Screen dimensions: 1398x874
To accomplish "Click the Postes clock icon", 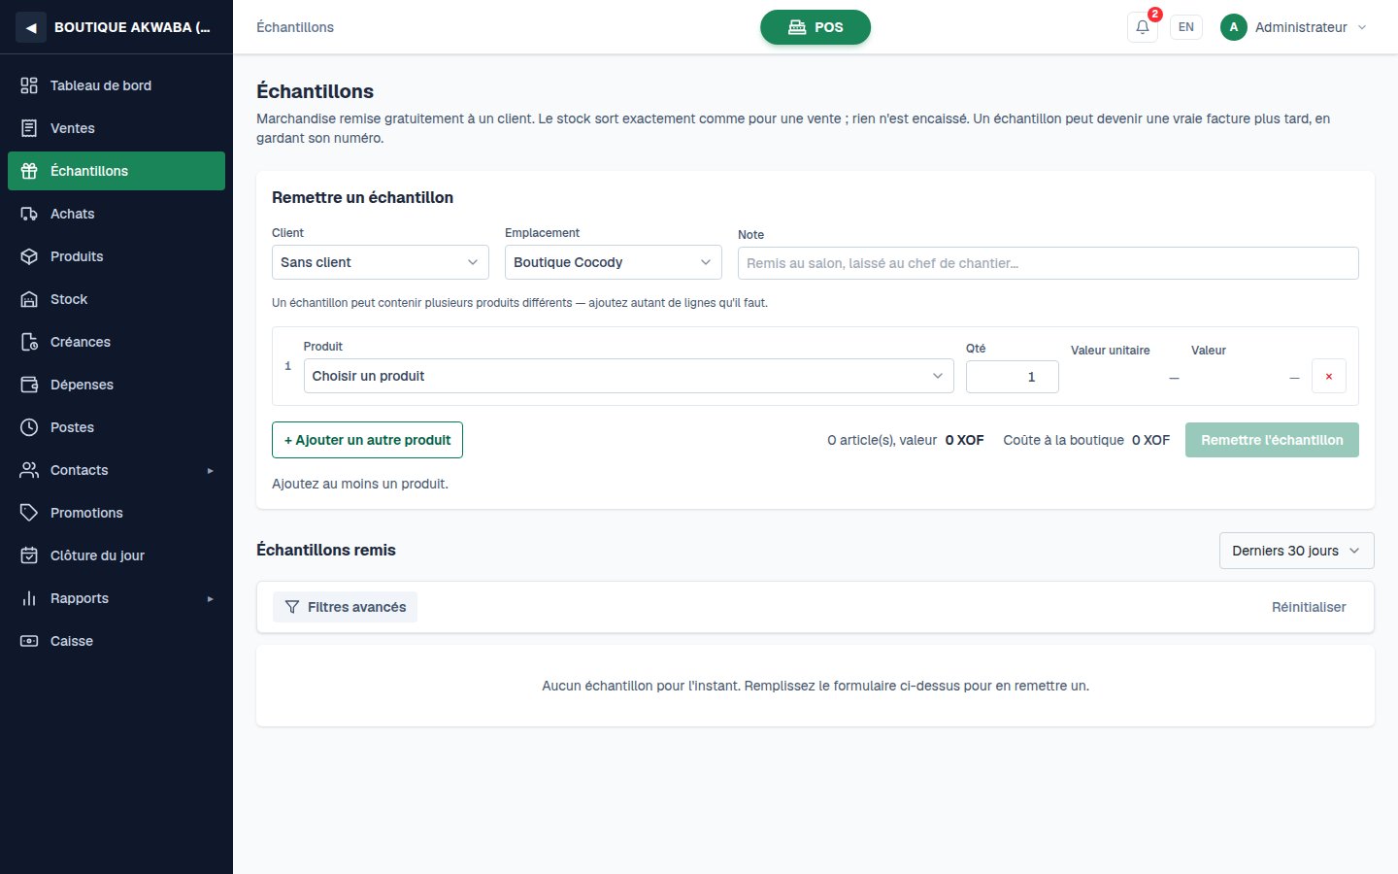I will click(29, 427).
